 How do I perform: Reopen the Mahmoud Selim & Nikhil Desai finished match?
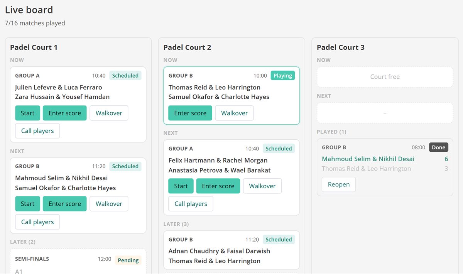(339, 184)
